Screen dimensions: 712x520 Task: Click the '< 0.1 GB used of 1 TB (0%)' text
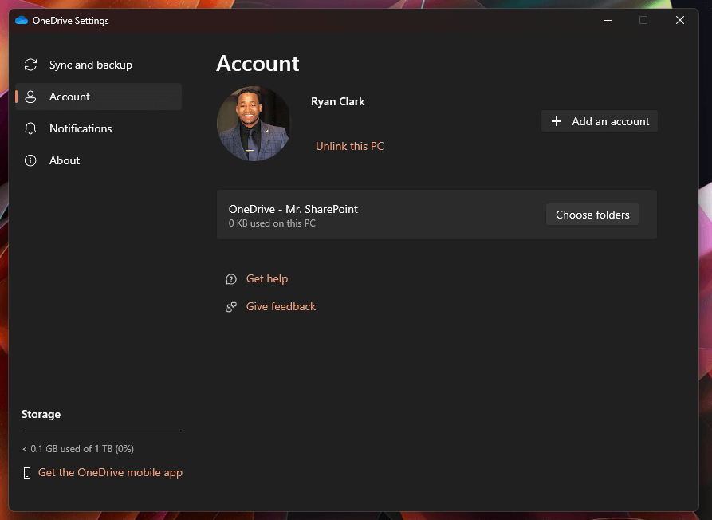click(77, 449)
